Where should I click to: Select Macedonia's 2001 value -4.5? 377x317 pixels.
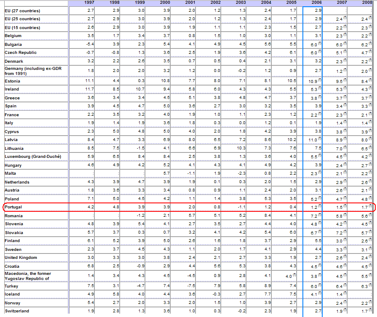(191, 275)
